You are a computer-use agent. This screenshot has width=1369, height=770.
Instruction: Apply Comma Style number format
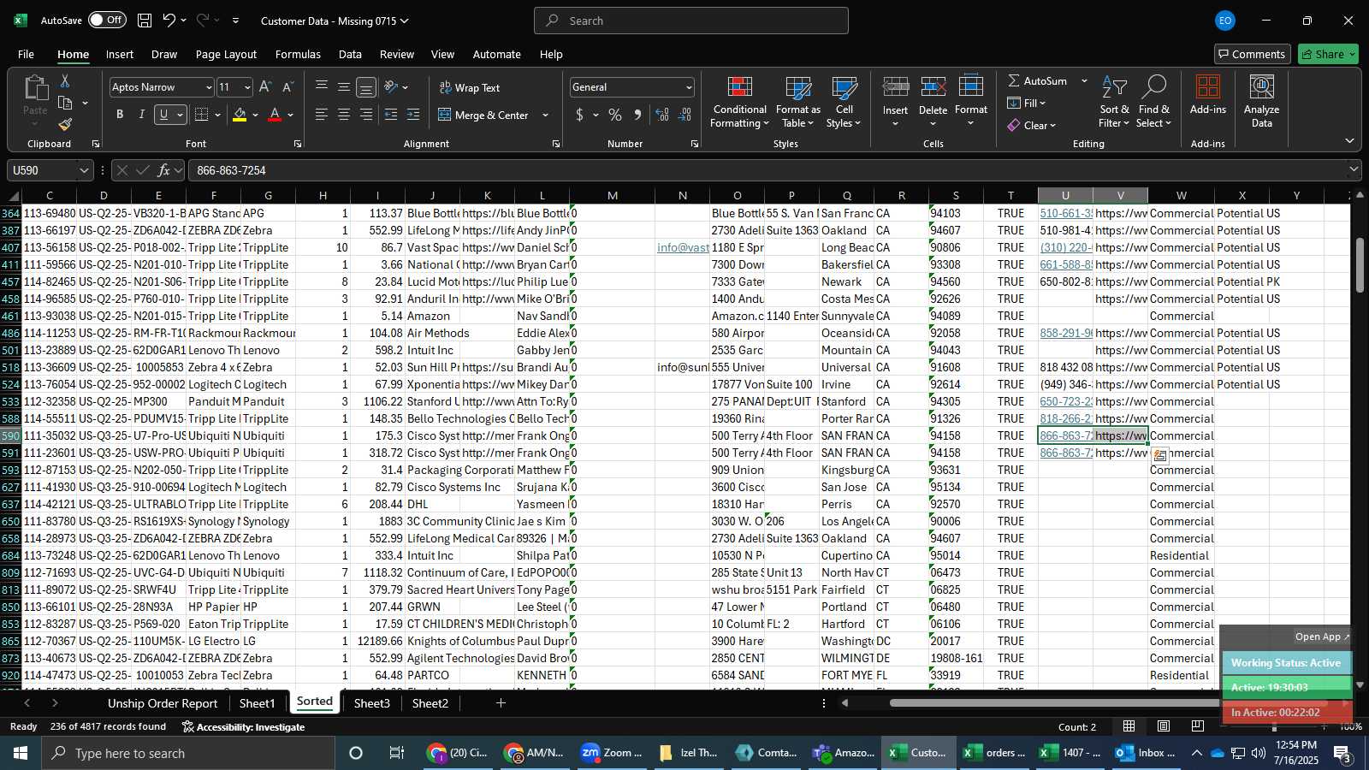coord(637,115)
